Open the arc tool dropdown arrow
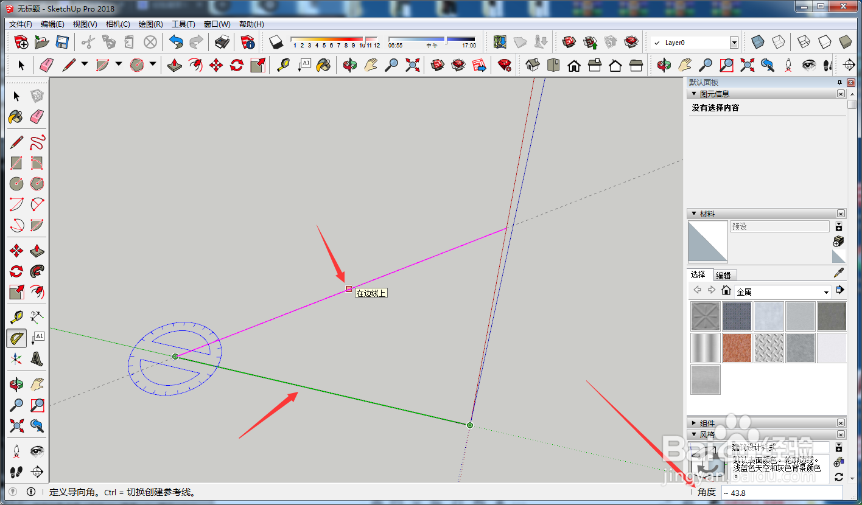The height and width of the screenshot is (505, 862). pyautogui.click(x=119, y=64)
